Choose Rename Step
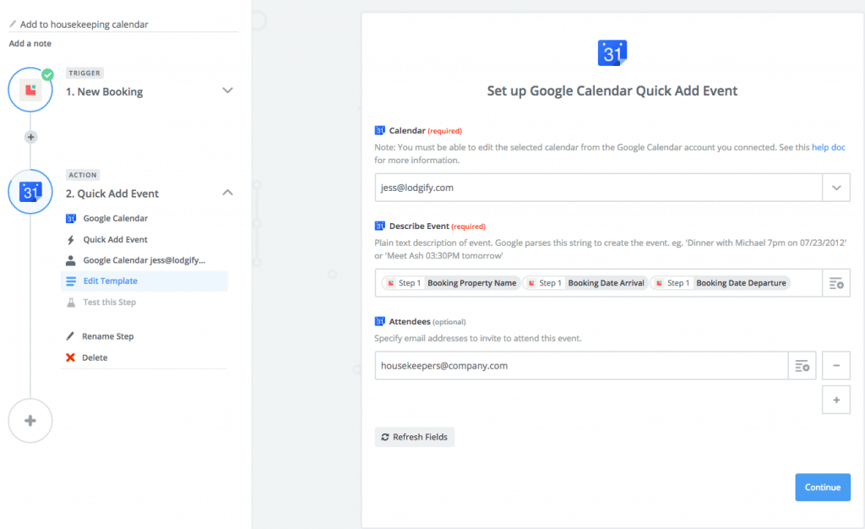865x529 pixels. pos(107,336)
